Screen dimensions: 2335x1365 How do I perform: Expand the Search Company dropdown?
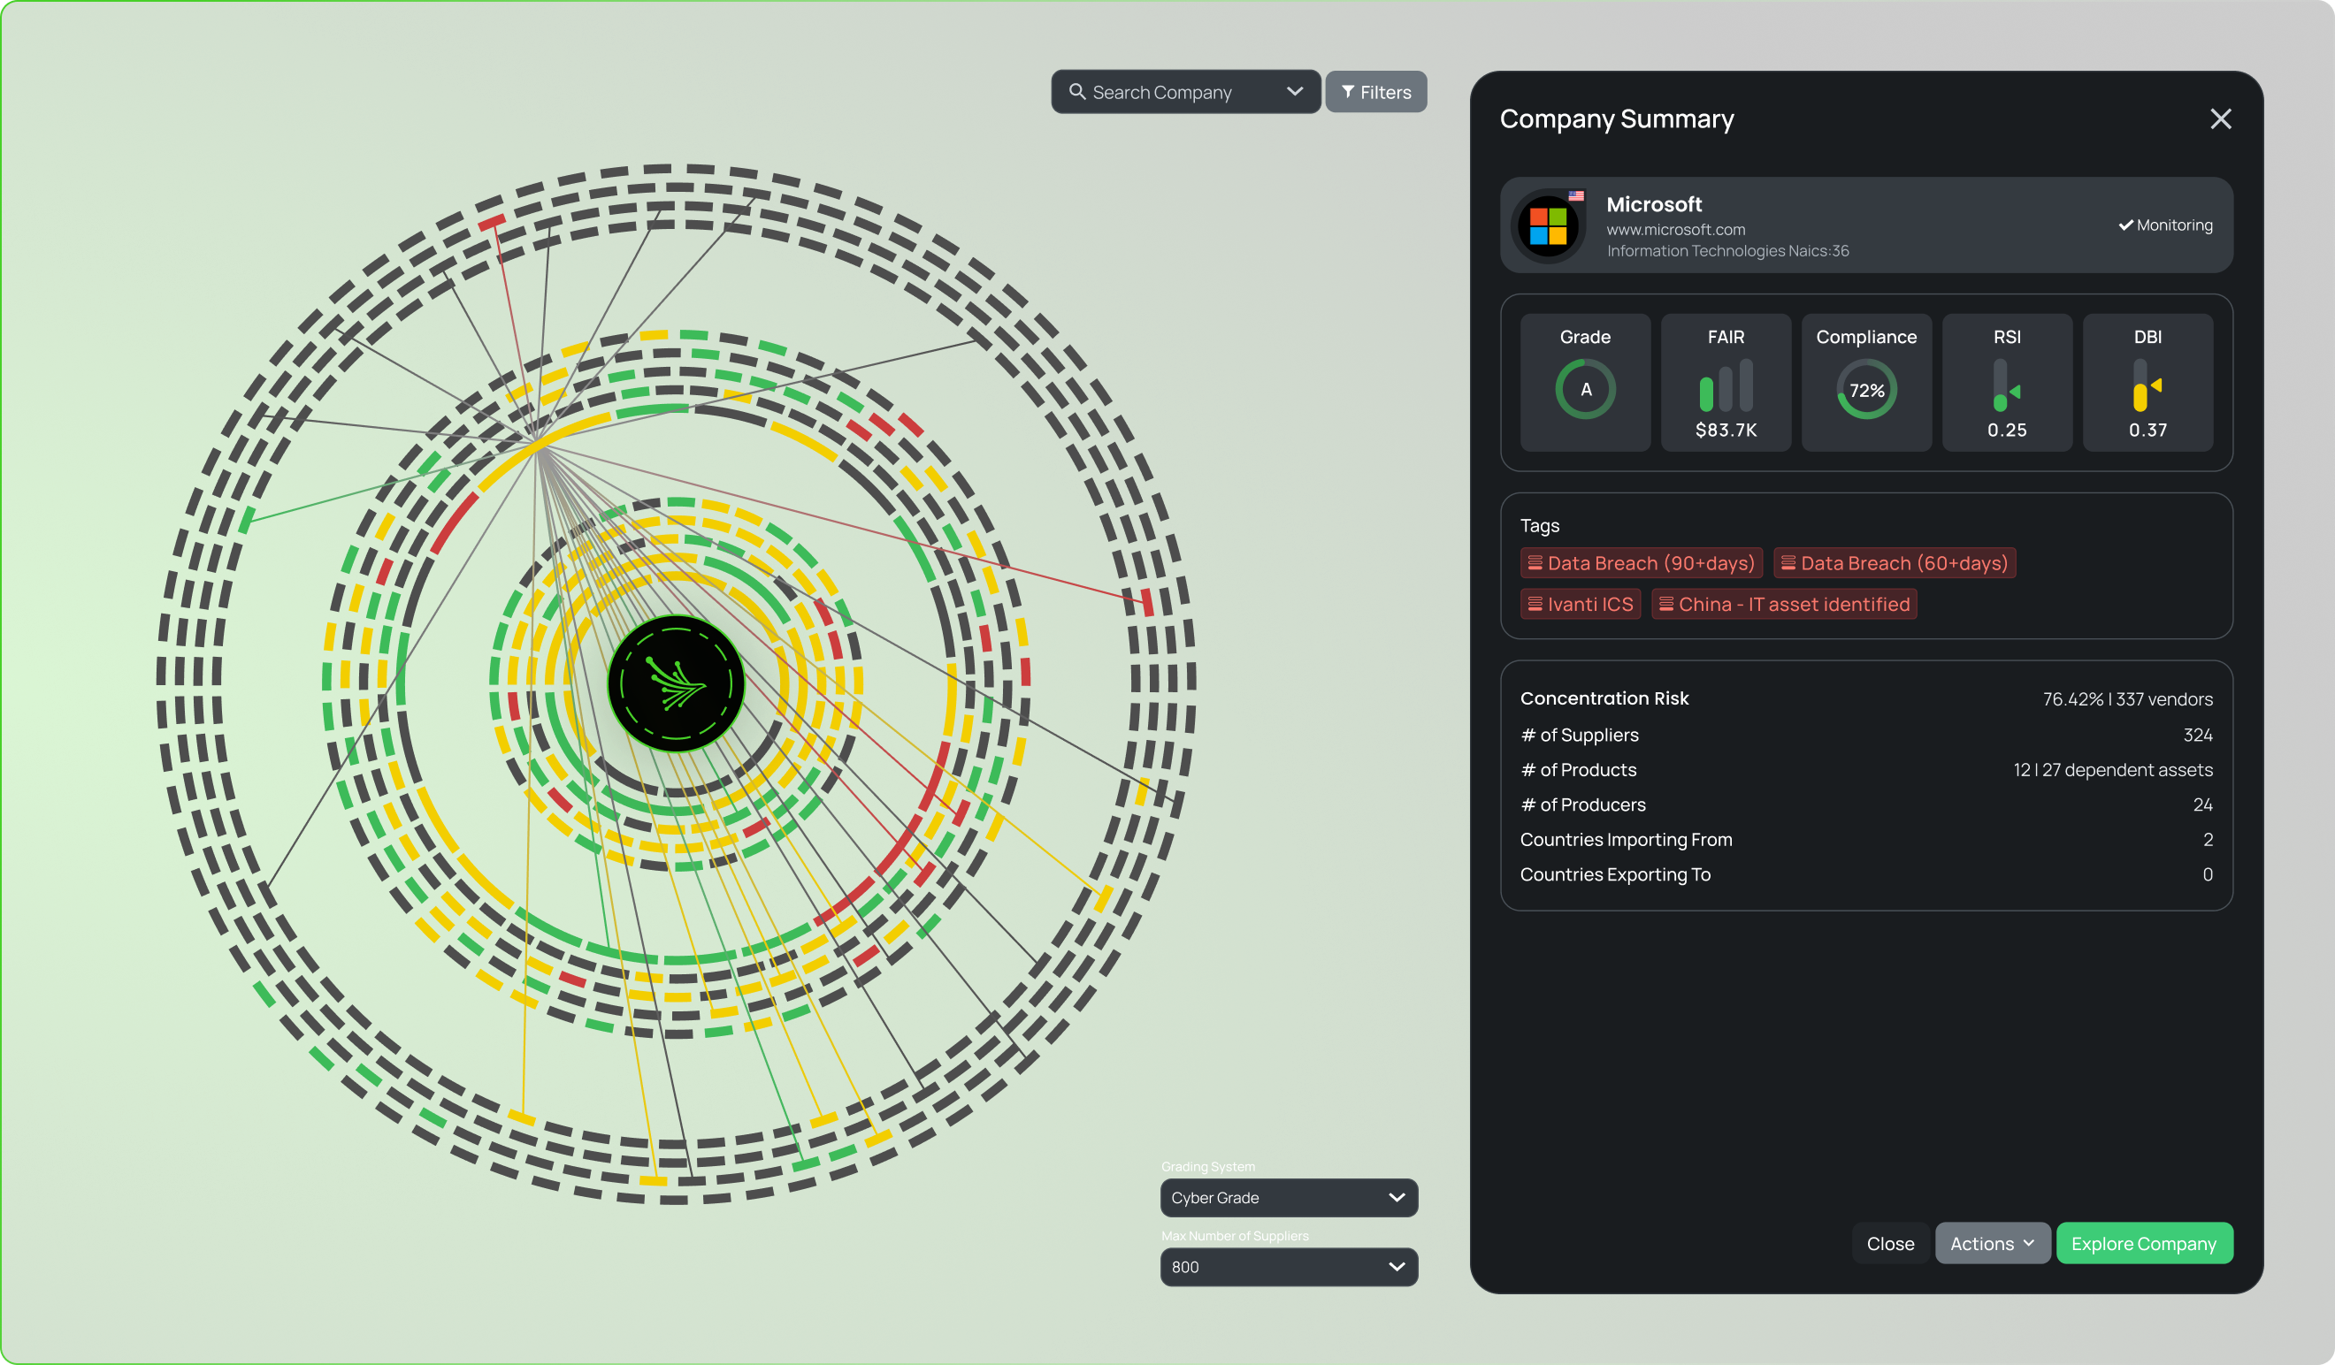click(x=1295, y=92)
